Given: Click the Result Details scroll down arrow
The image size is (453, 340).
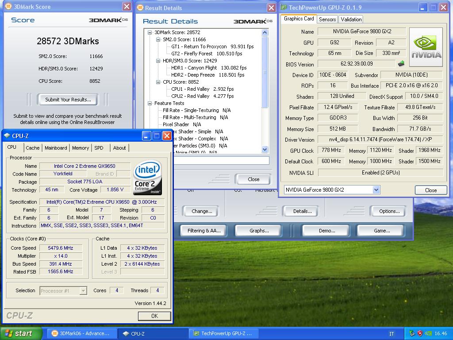Looking at the screenshot, I should [x=265, y=149].
